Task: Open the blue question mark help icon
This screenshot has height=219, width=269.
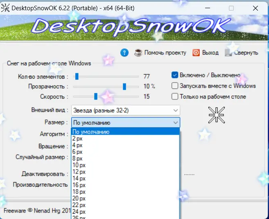Action: [x=124, y=52]
